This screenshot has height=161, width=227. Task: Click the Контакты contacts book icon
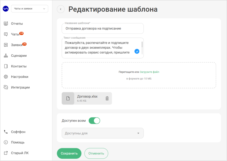pyautogui.click(x=6, y=66)
